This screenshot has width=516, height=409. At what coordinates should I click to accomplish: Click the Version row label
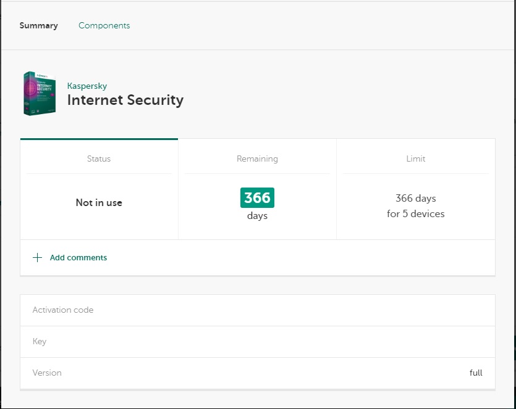point(47,373)
